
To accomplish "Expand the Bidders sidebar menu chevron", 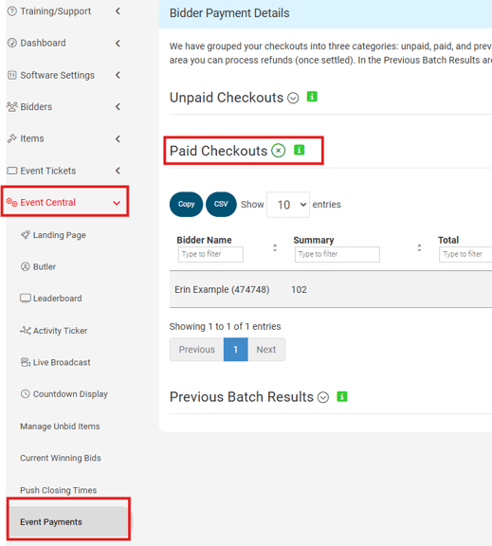I will pyautogui.click(x=118, y=106).
